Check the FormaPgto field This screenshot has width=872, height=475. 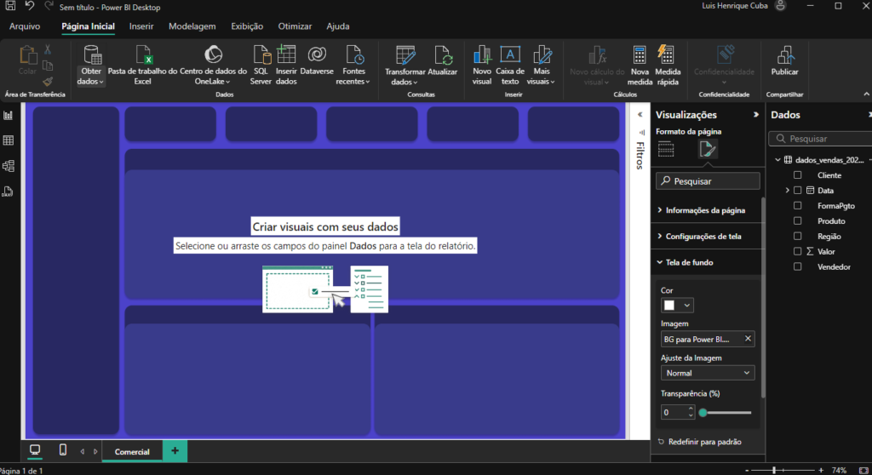tap(797, 206)
